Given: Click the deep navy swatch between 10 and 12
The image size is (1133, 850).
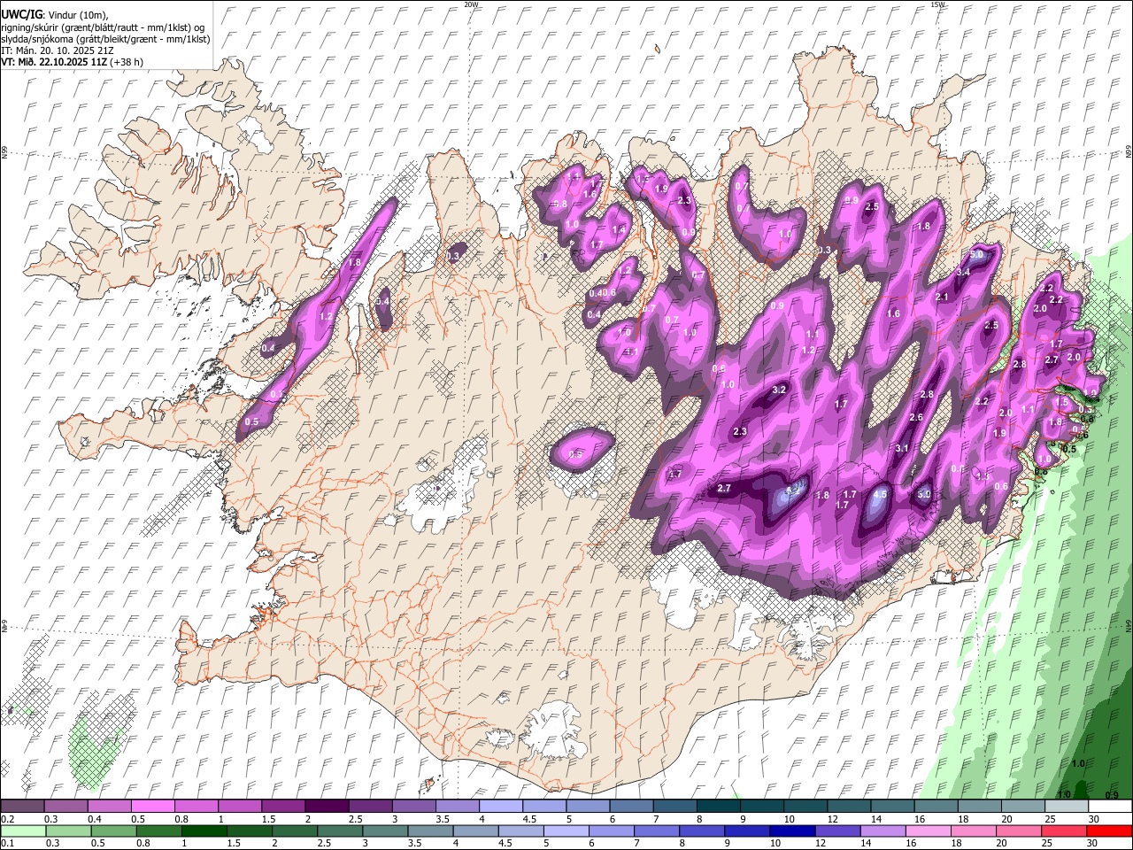Looking at the screenshot, I should pos(793,831).
